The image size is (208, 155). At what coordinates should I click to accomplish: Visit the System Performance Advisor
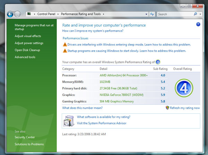point(102,123)
